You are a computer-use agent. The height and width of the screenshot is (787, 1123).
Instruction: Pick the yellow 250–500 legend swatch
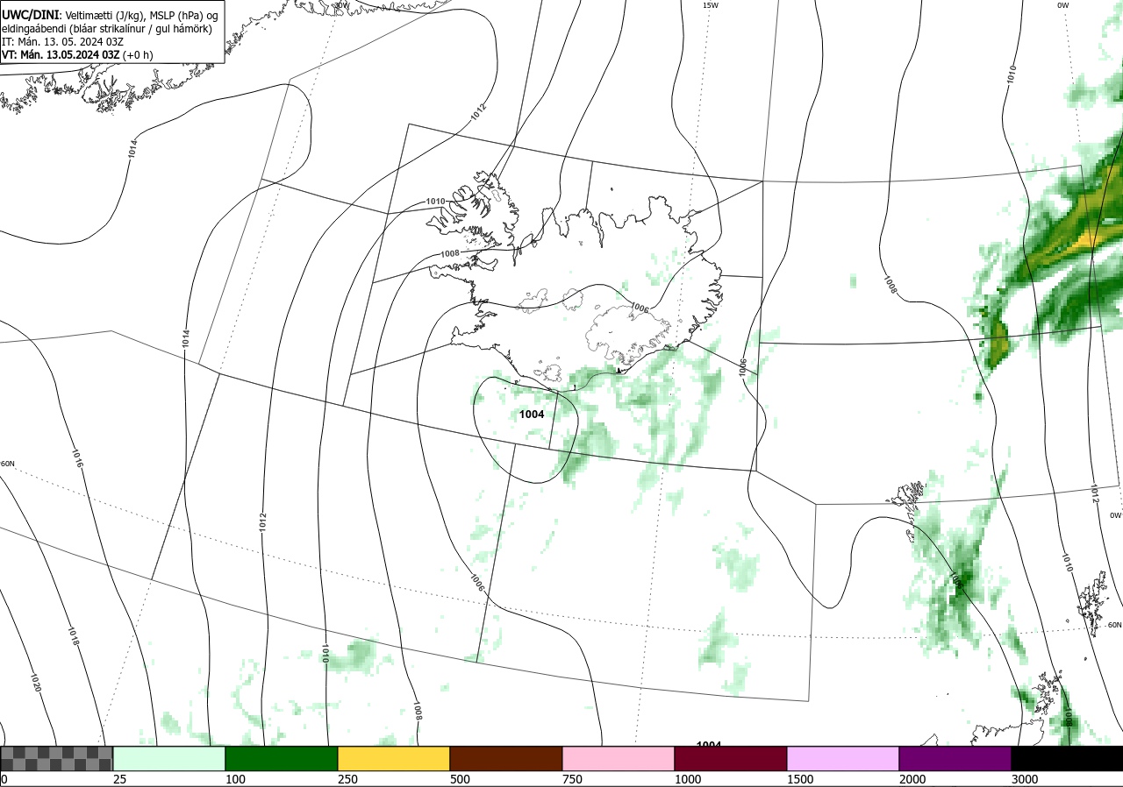pos(394,758)
